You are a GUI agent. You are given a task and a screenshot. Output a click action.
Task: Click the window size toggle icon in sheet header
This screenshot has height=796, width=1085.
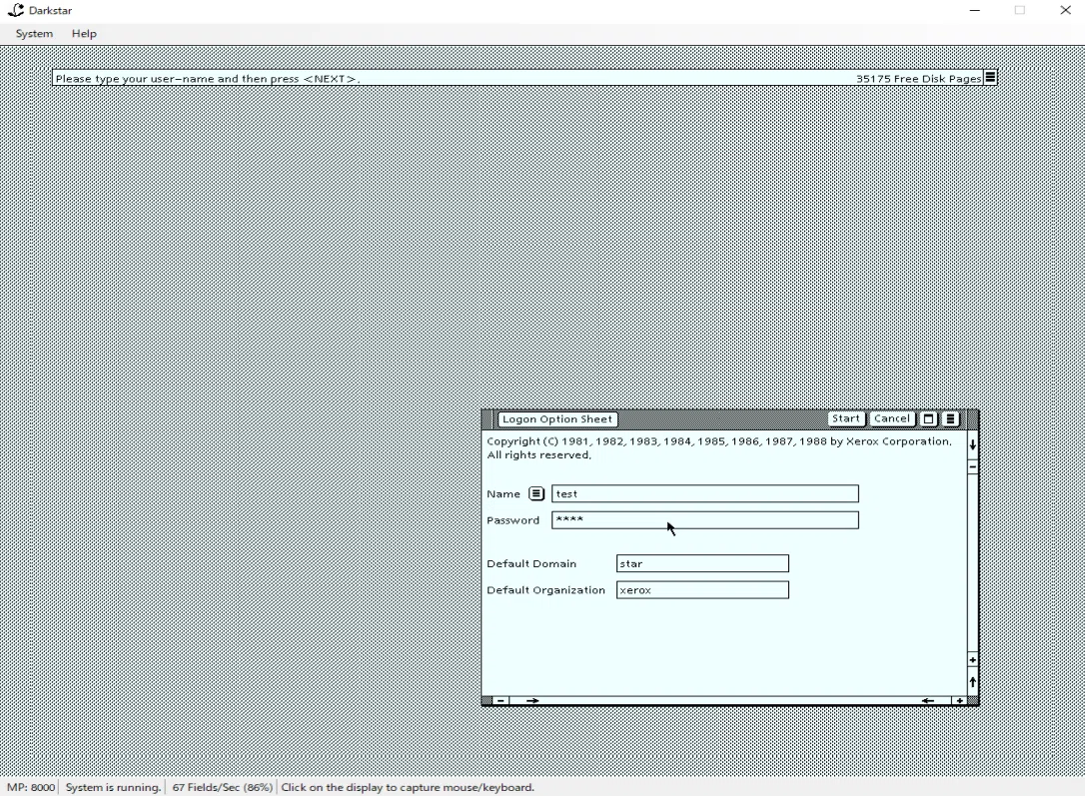click(x=928, y=419)
